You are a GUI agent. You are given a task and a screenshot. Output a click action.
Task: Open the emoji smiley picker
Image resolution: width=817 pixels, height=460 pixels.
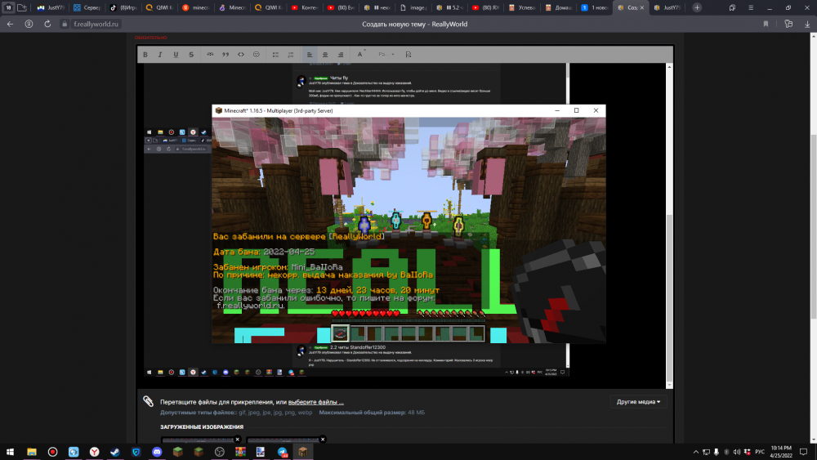[257, 54]
